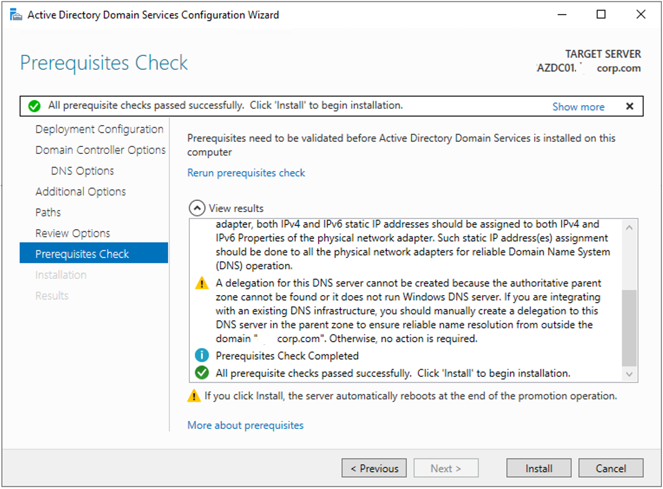The width and height of the screenshot is (663, 489).
Task: Go to Deployment Configuration step
Action: pyautogui.click(x=99, y=129)
